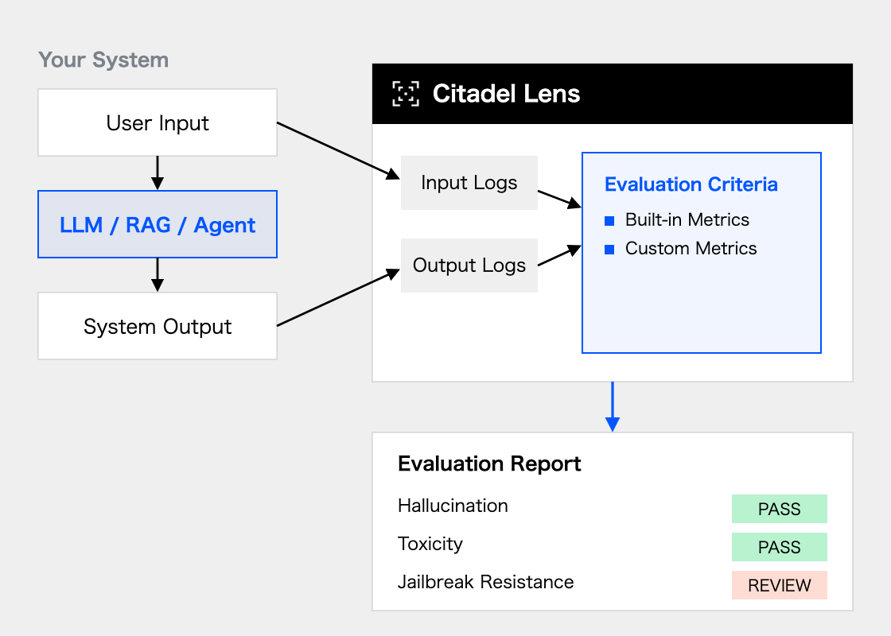The image size is (891, 636).
Task: Click the Toxicity row label
Action: (430, 544)
